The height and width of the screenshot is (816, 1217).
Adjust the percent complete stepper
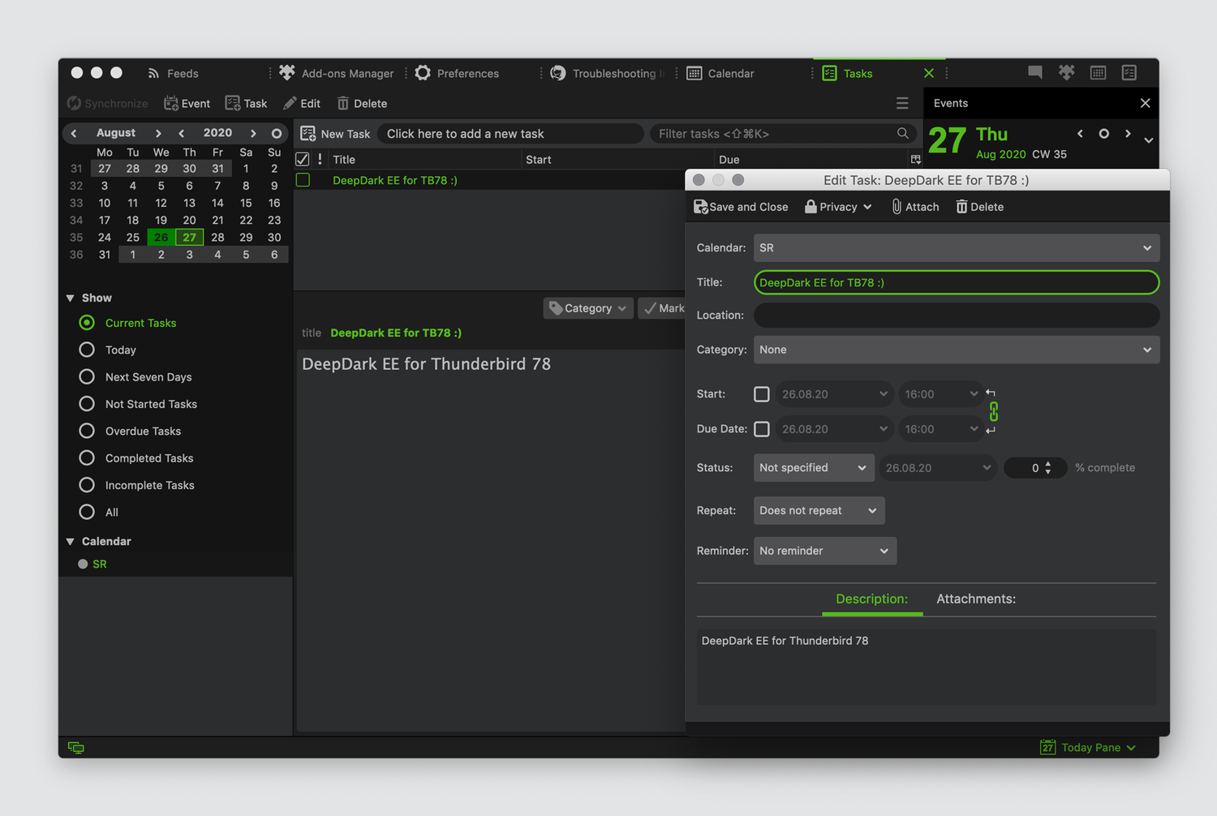1048,468
